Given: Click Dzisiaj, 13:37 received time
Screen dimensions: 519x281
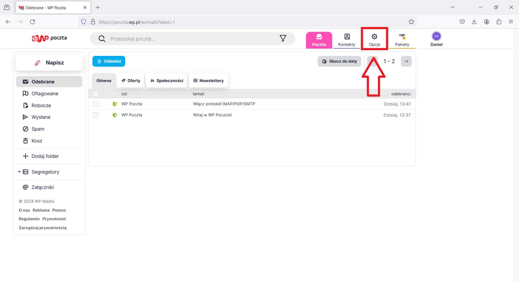Looking at the screenshot, I should pyautogui.click(x=397, y=115).
